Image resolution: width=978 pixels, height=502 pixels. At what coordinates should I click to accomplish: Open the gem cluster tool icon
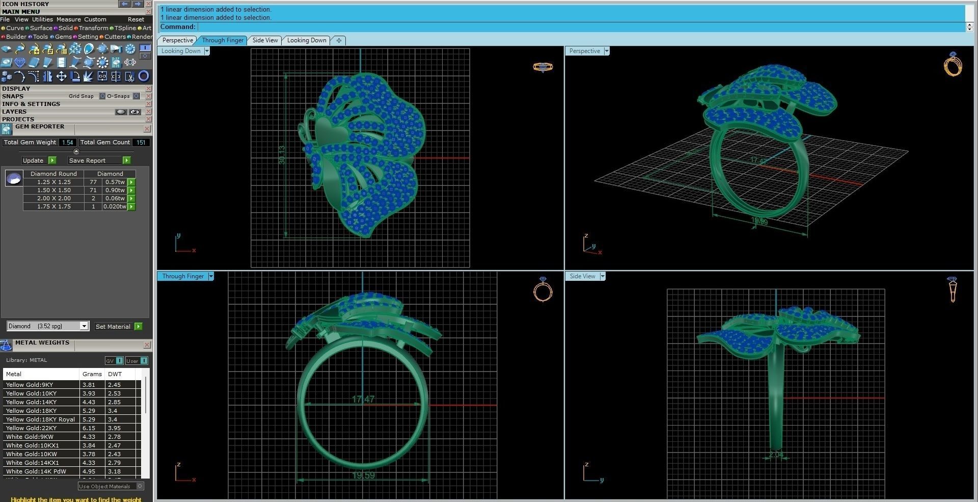pos(75,49)
